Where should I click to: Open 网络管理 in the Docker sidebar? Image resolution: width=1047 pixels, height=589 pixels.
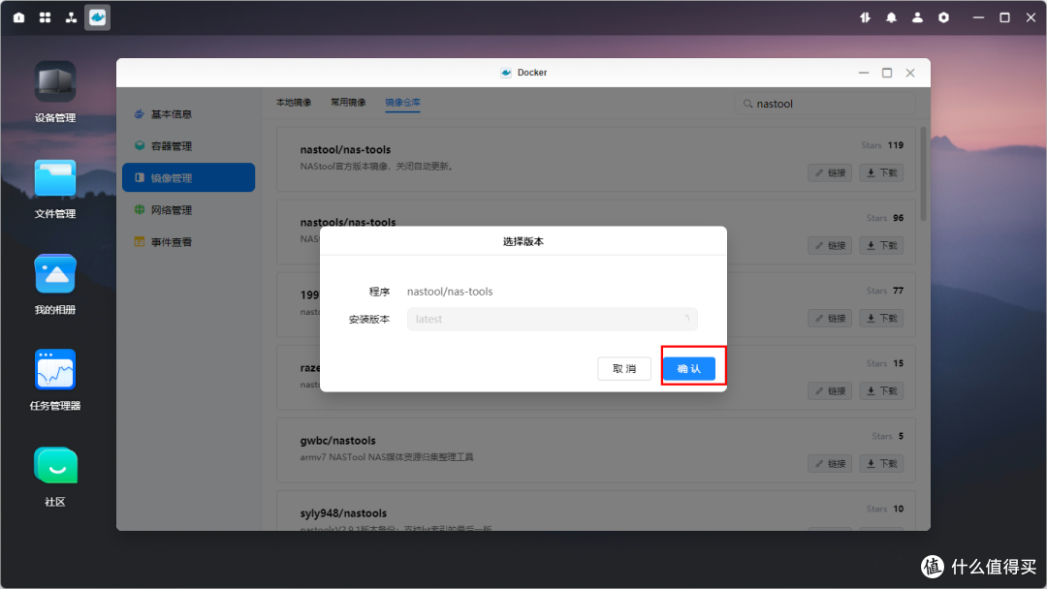pyautogui.click(x=188, y=209)
